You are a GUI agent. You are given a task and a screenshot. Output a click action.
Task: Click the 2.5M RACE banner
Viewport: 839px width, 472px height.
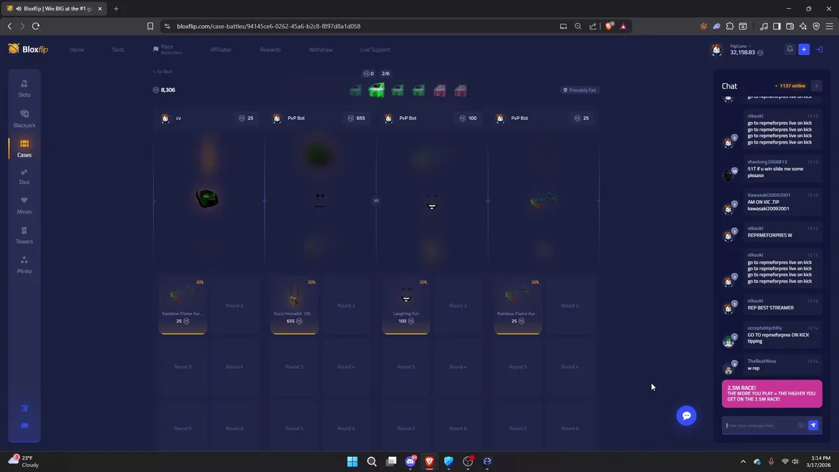click(x=771, y=393)
